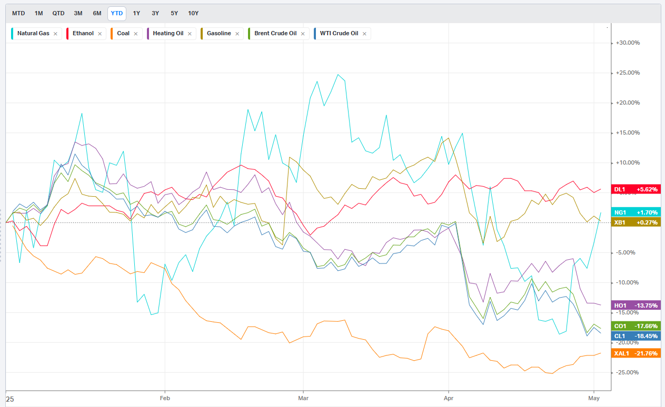
Task: Select the YTD time range
Action: [117, 13]
